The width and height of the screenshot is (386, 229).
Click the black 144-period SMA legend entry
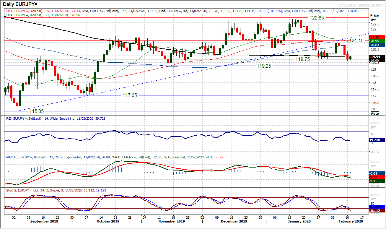pos(120,12)
